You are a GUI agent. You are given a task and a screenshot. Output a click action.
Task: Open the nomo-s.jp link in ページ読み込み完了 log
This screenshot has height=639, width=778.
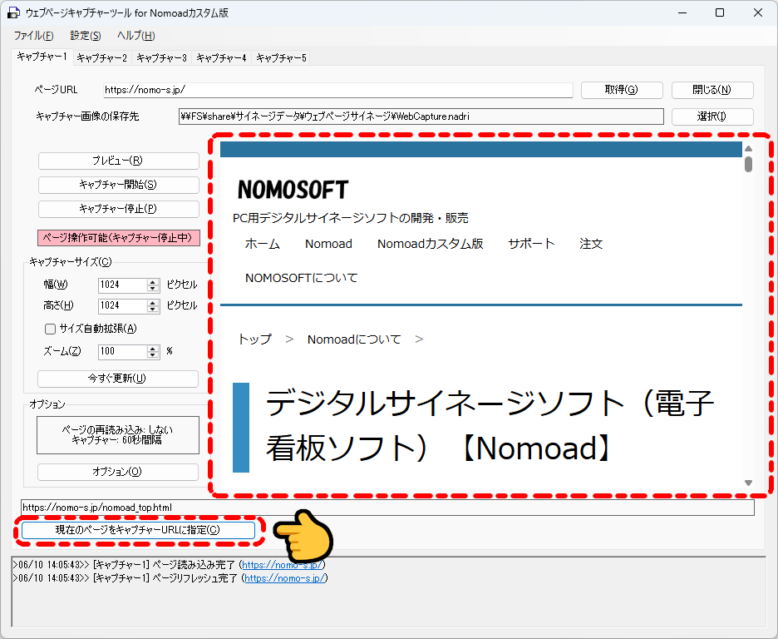283,565
